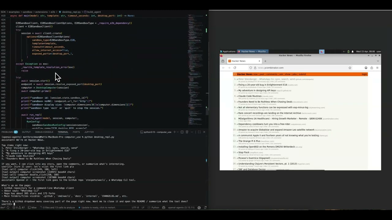Click the Mise status bar item
Screen dimensions: 392x220
point(32,207)
